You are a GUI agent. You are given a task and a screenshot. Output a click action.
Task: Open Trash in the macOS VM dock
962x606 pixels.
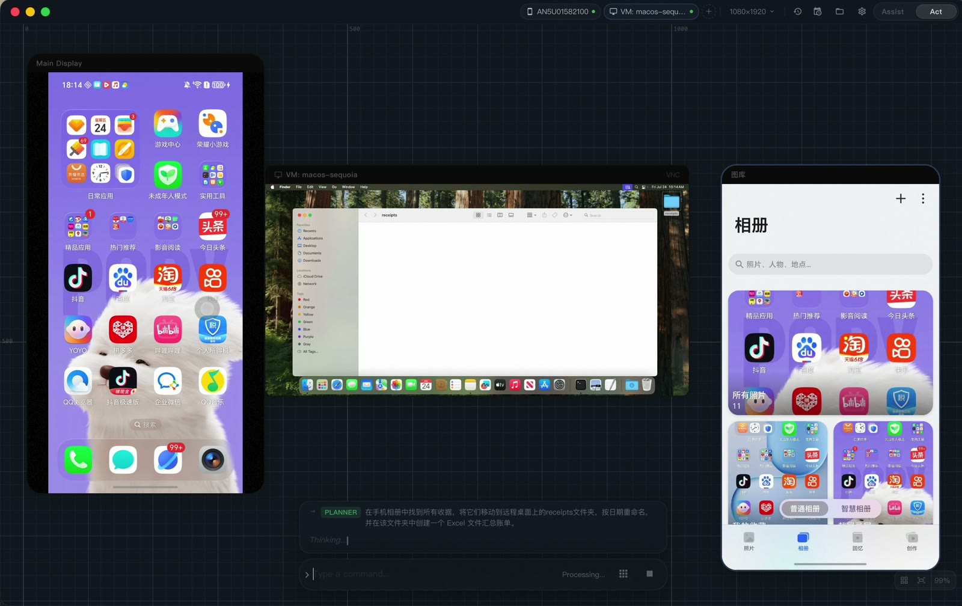click(647, 385)
